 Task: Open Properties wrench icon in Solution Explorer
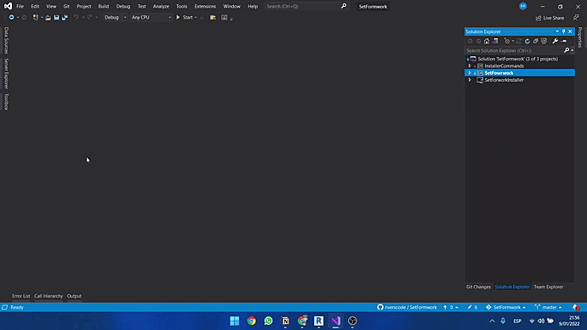556,41
